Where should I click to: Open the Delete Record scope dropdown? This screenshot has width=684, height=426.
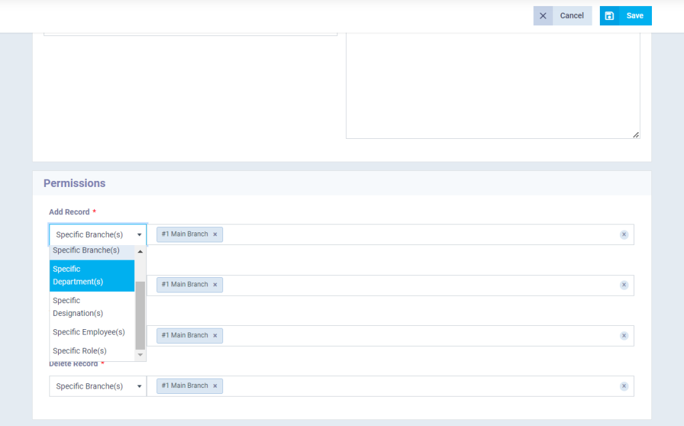pyautogui.click(x=98, y=387)
